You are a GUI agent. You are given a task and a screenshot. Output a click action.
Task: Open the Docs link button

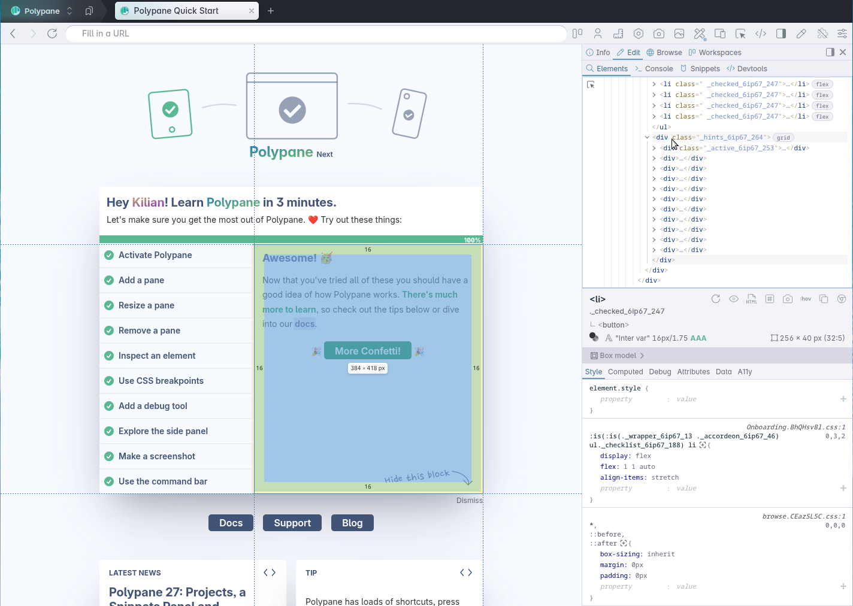(x=231, y=523)
